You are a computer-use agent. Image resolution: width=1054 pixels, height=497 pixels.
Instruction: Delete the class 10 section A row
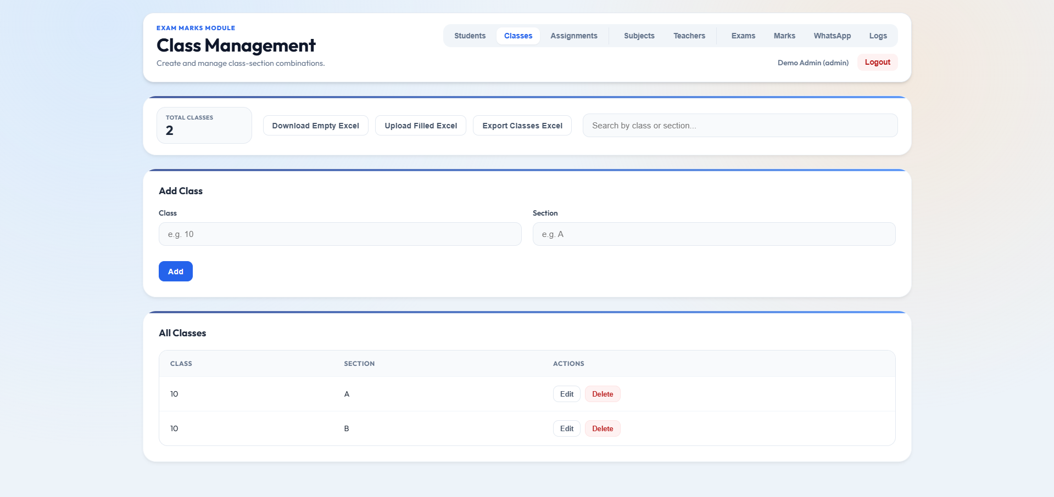(x=603, y=394)
